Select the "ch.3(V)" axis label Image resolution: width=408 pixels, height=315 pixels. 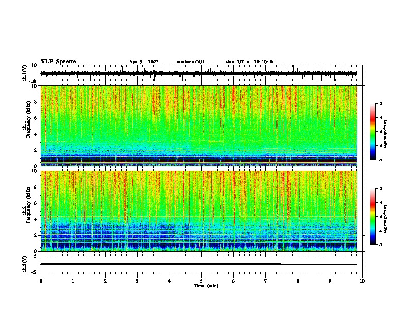click(x=25, y=264)
